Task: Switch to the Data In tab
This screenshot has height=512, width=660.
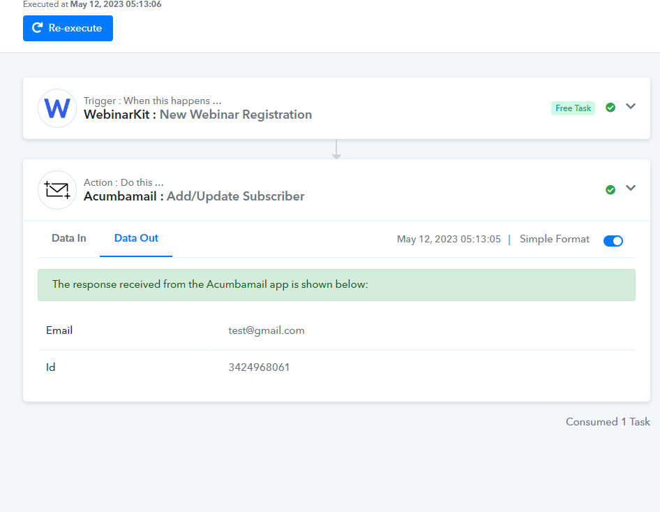Action: [x=69, y=238]
